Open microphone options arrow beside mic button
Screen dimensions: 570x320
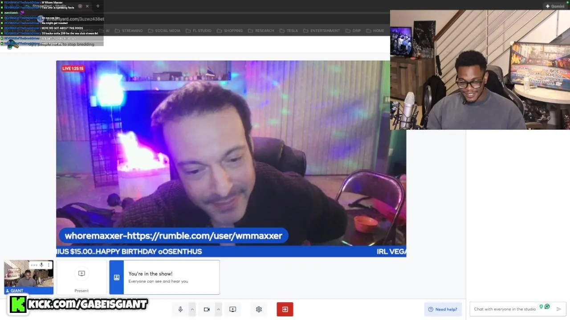point(192,309)
